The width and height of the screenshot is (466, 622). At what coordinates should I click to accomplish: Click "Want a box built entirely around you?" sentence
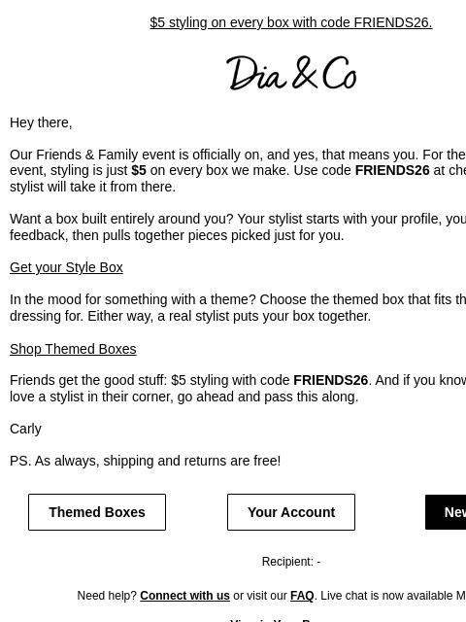121,219
